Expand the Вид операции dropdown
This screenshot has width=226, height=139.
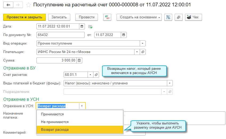[x=142, y=43]
